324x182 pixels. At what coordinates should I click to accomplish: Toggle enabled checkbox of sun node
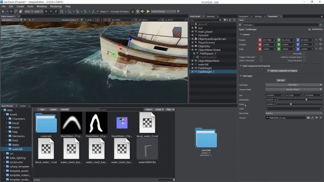click(192, 28)
